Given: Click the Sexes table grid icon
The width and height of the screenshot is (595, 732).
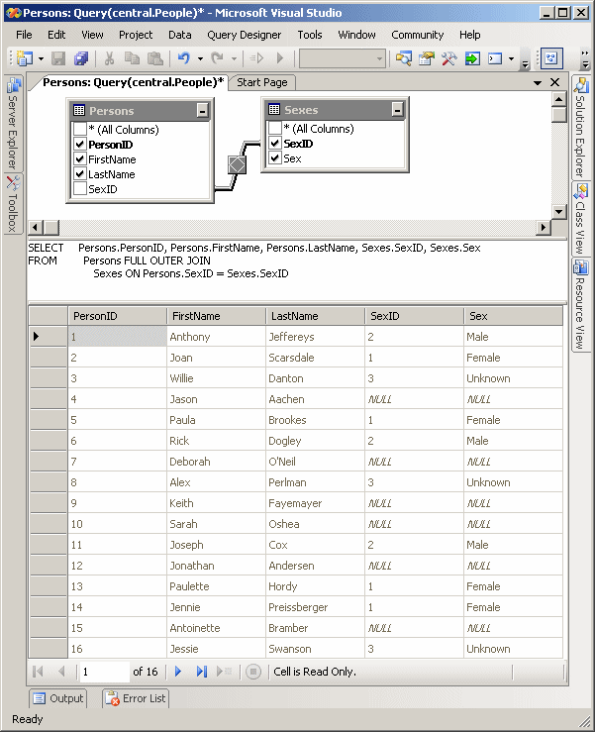Looking at the screenshot, I should tap(274, 109).
